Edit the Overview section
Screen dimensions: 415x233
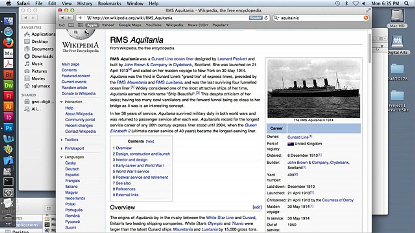(257, 207)
